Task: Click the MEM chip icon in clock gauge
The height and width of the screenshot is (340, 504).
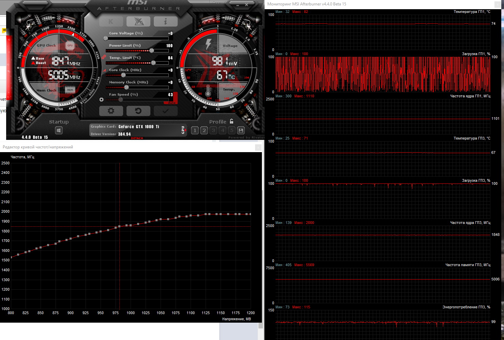Action: pos(70,90)
